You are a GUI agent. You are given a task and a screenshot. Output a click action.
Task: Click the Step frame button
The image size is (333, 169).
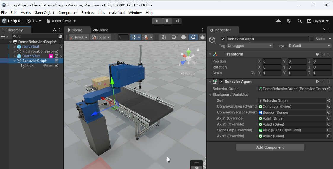[177, 21]
